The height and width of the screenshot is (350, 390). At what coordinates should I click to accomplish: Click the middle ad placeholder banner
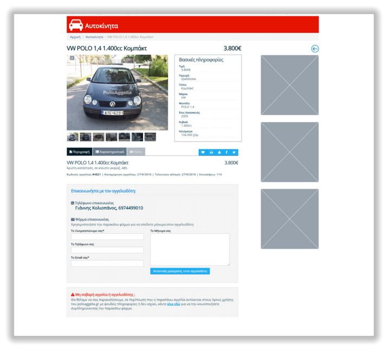(x=289, y=152)
